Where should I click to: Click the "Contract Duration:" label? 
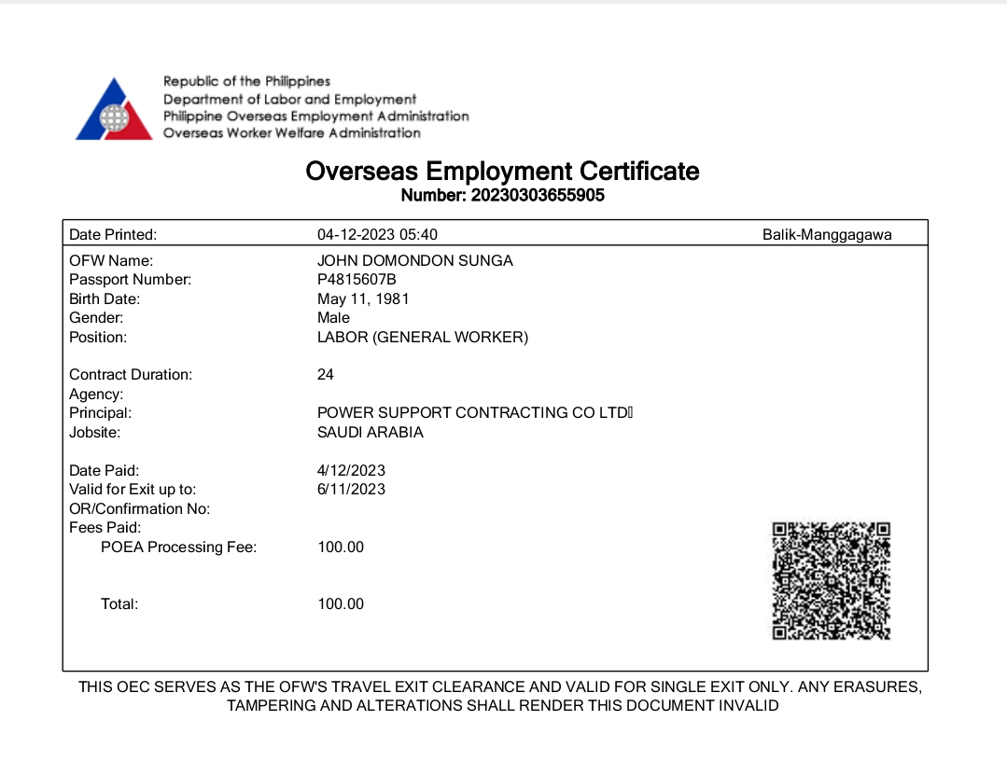(131, 375)
